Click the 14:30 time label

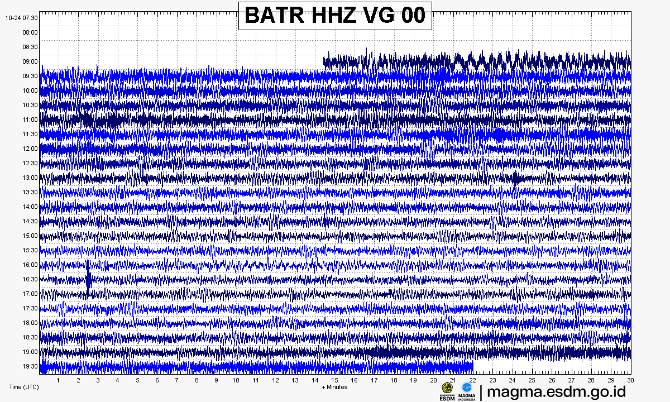coord(30,221)
